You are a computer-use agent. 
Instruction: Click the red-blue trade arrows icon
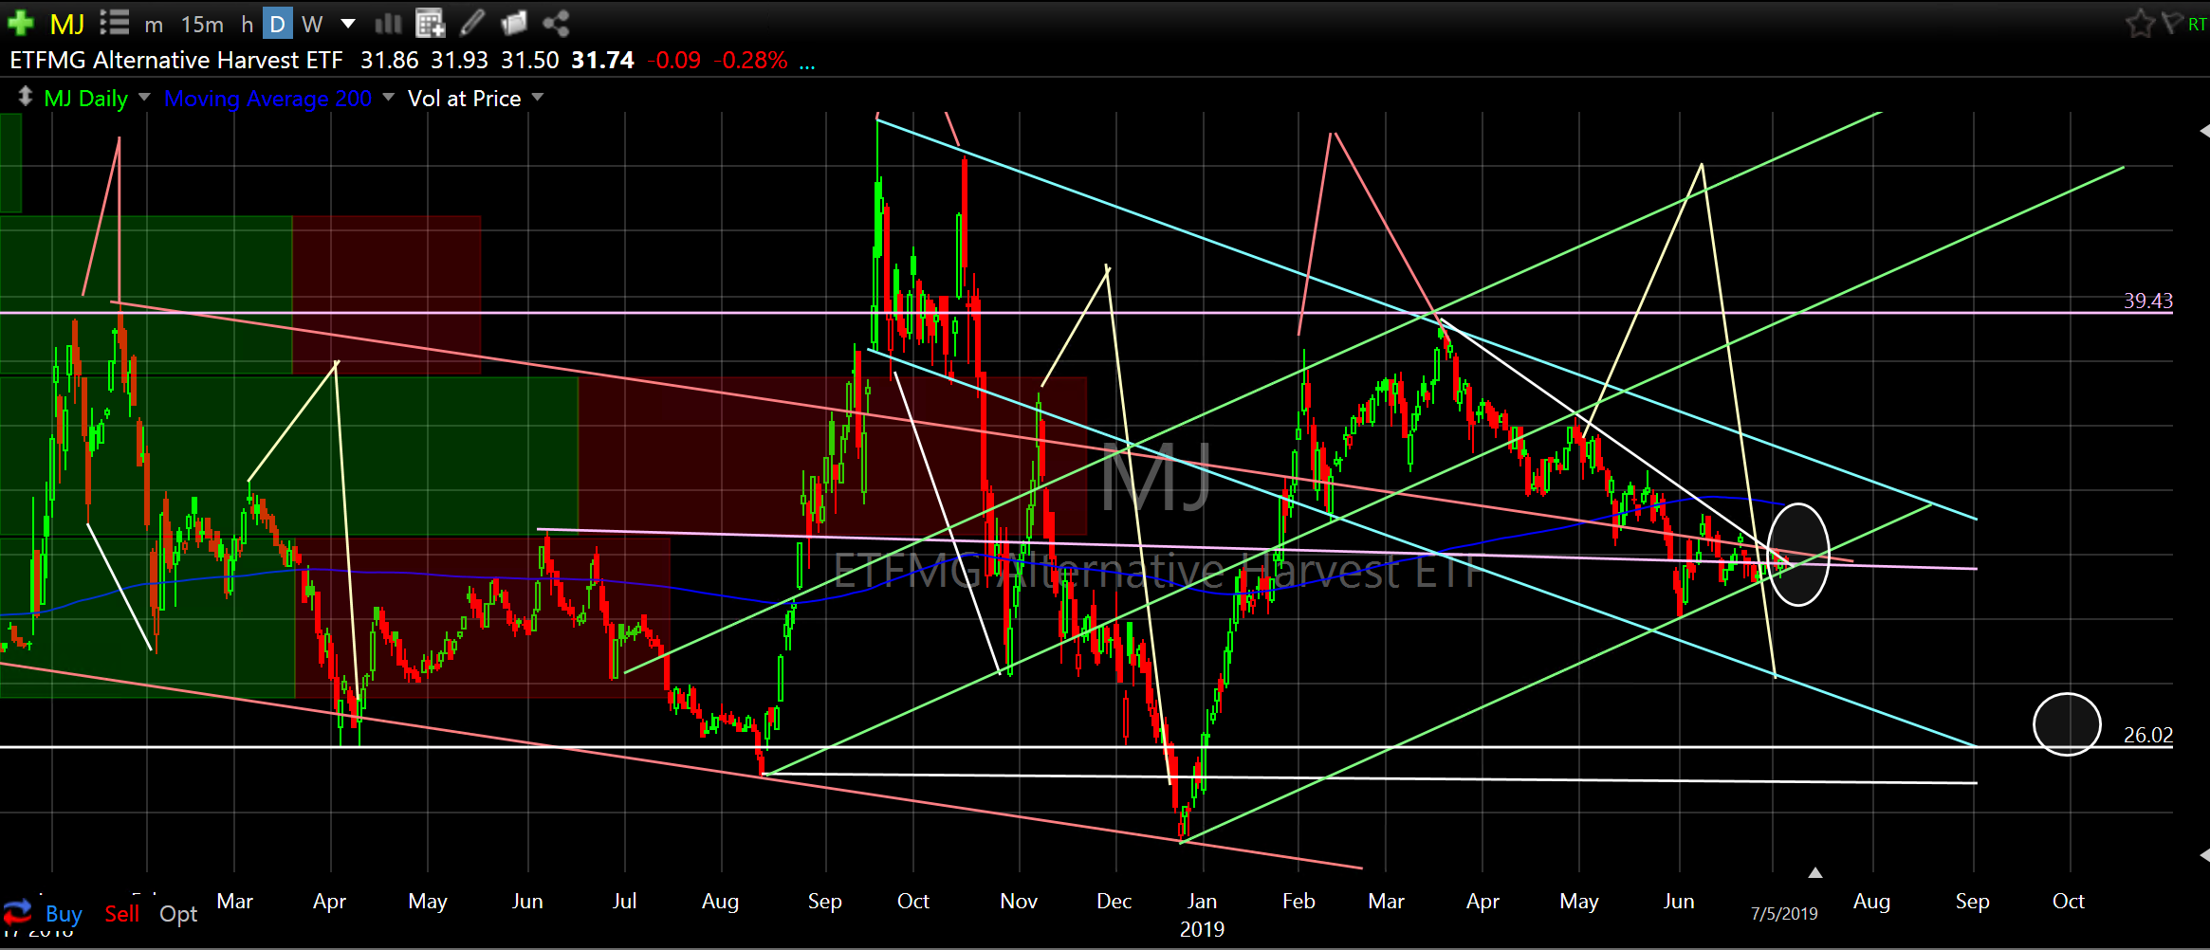tap(17, 913)
